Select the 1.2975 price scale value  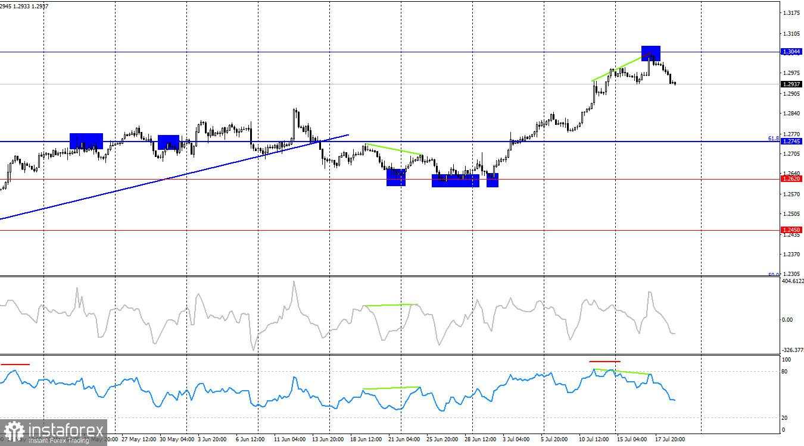pos(792,73)
